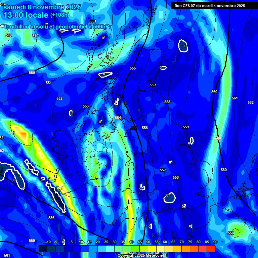Click the date title "samedi 8 novembre 2025"
The width and height of the screenshot is (258, 258).
42,7
